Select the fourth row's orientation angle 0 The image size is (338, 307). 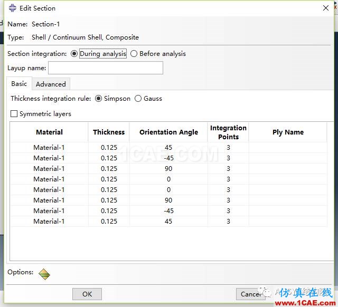click(x=168, y=179)
